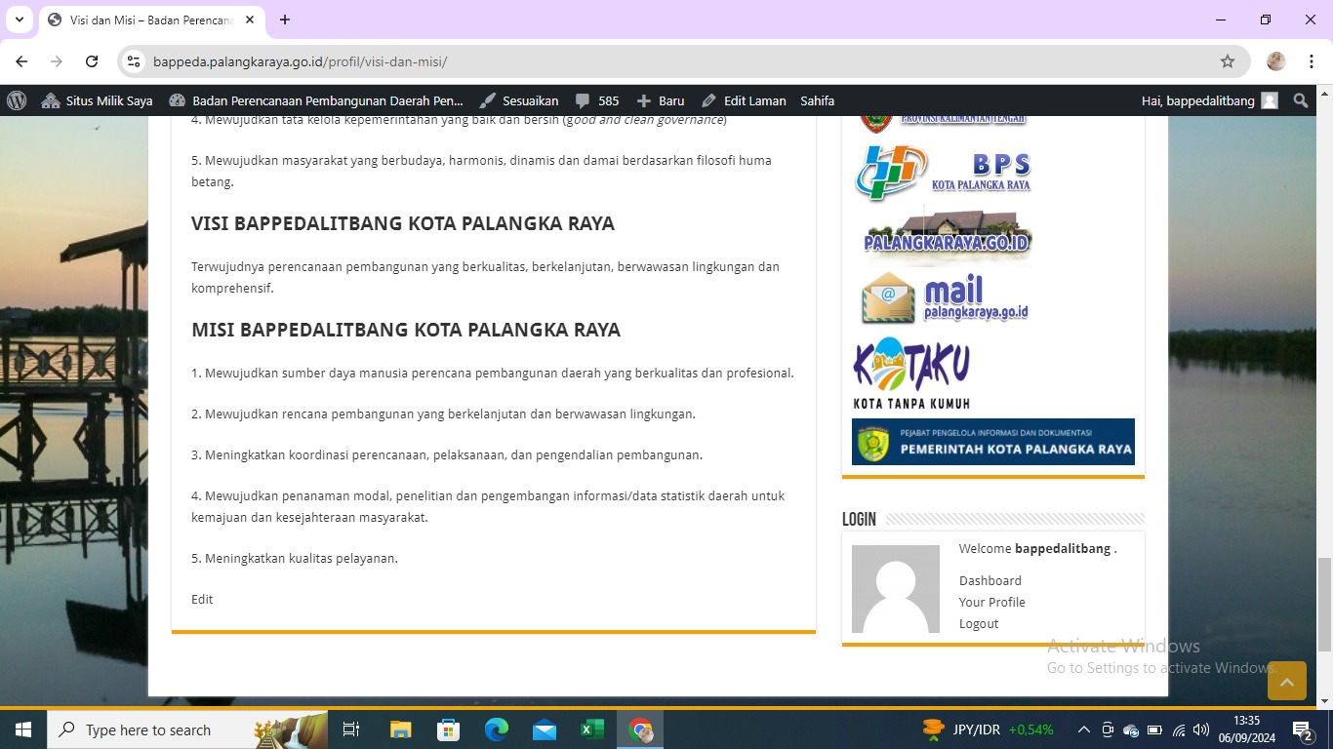Open a new browser tab
Viewport: 1333px width, 749px height.
(285, 20)
